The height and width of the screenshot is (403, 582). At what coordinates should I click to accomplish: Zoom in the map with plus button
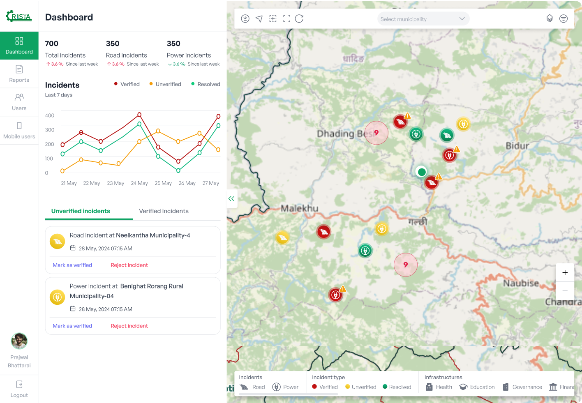point(565,273)
